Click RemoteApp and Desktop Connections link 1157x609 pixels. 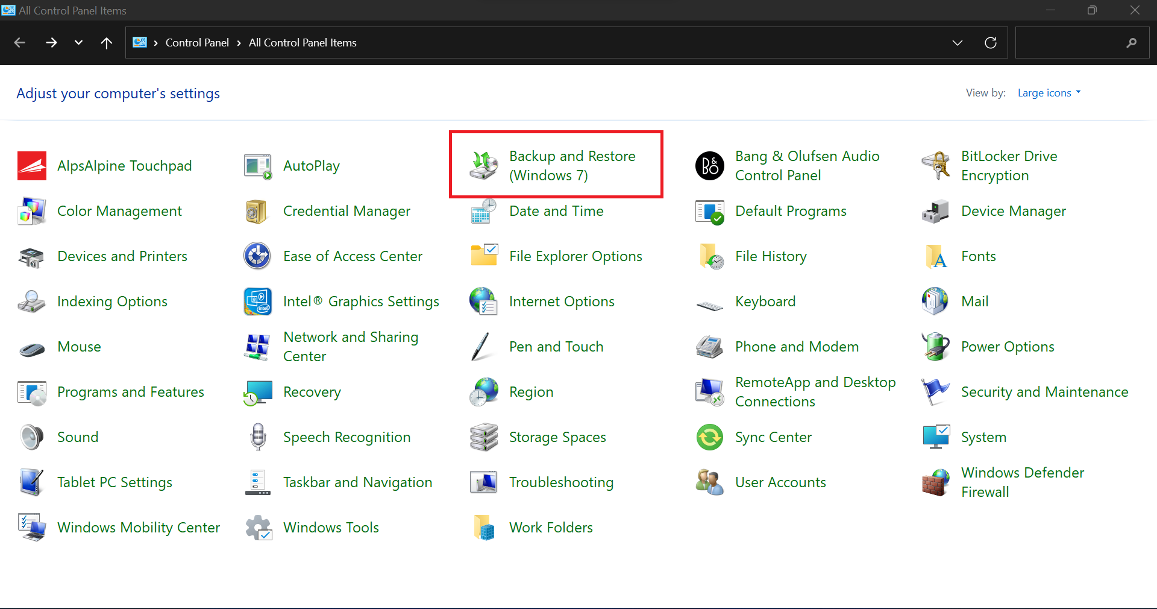[815, 392]
